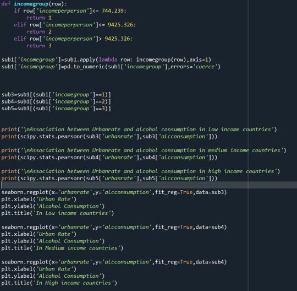Click the line sub4=sub1[(sub1['incomegroup']==2)]
This screenshot has width=297, height=291.
click(x=56, y=101)
